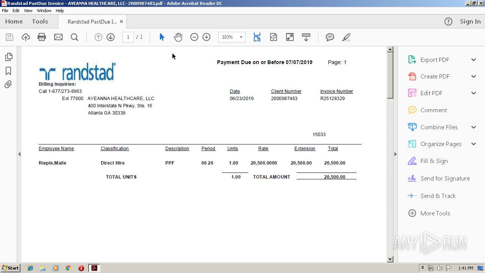Image resolution: width=485 pixels, height=273 pixels.
Task: Open the Windows Start menu
Action: [x=11, y=268]
